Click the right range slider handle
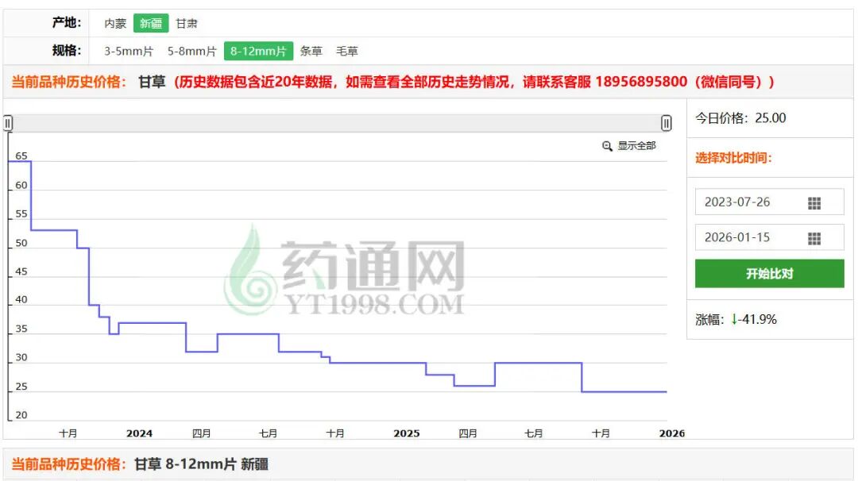This screenshot has width=858, height=481. click(x=666, y=123)
